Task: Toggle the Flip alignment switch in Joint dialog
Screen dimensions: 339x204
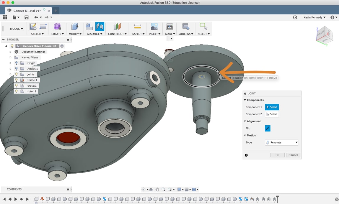Action: [x=268, y=128]
